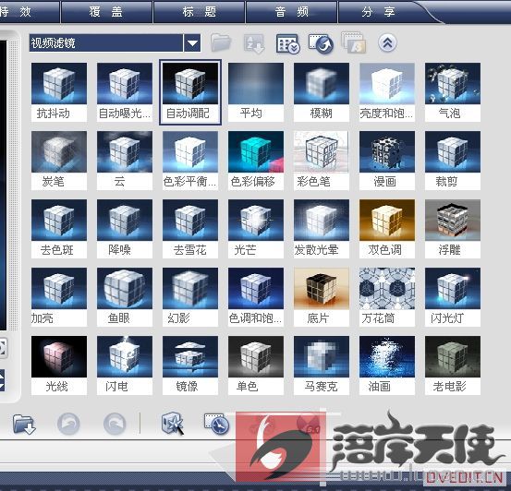
Task: Click the undo arrow icon in bottom toolbar
Action: 68,424
